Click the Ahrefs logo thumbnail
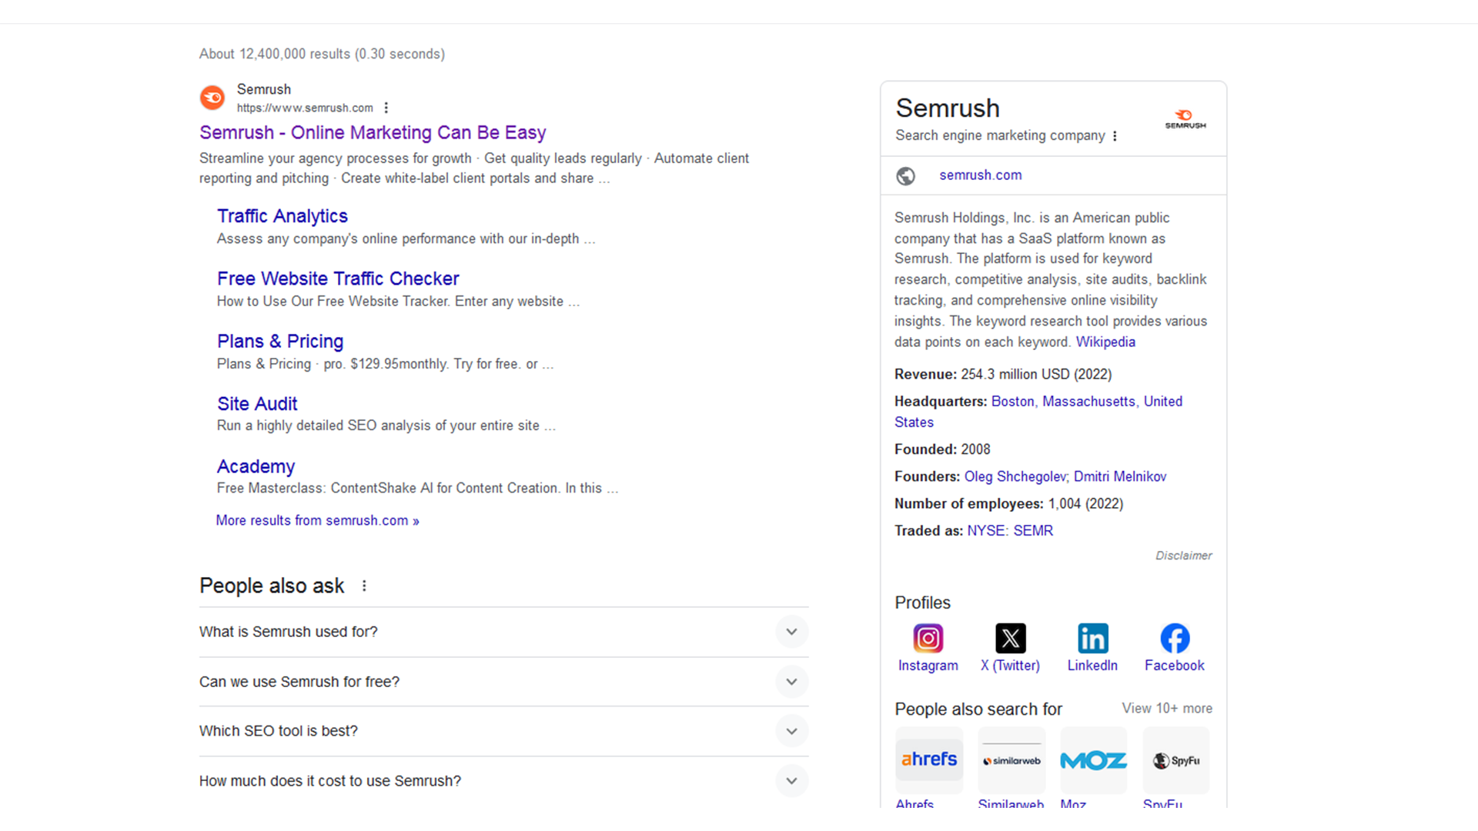1478x831 pixels. (929, 760)
